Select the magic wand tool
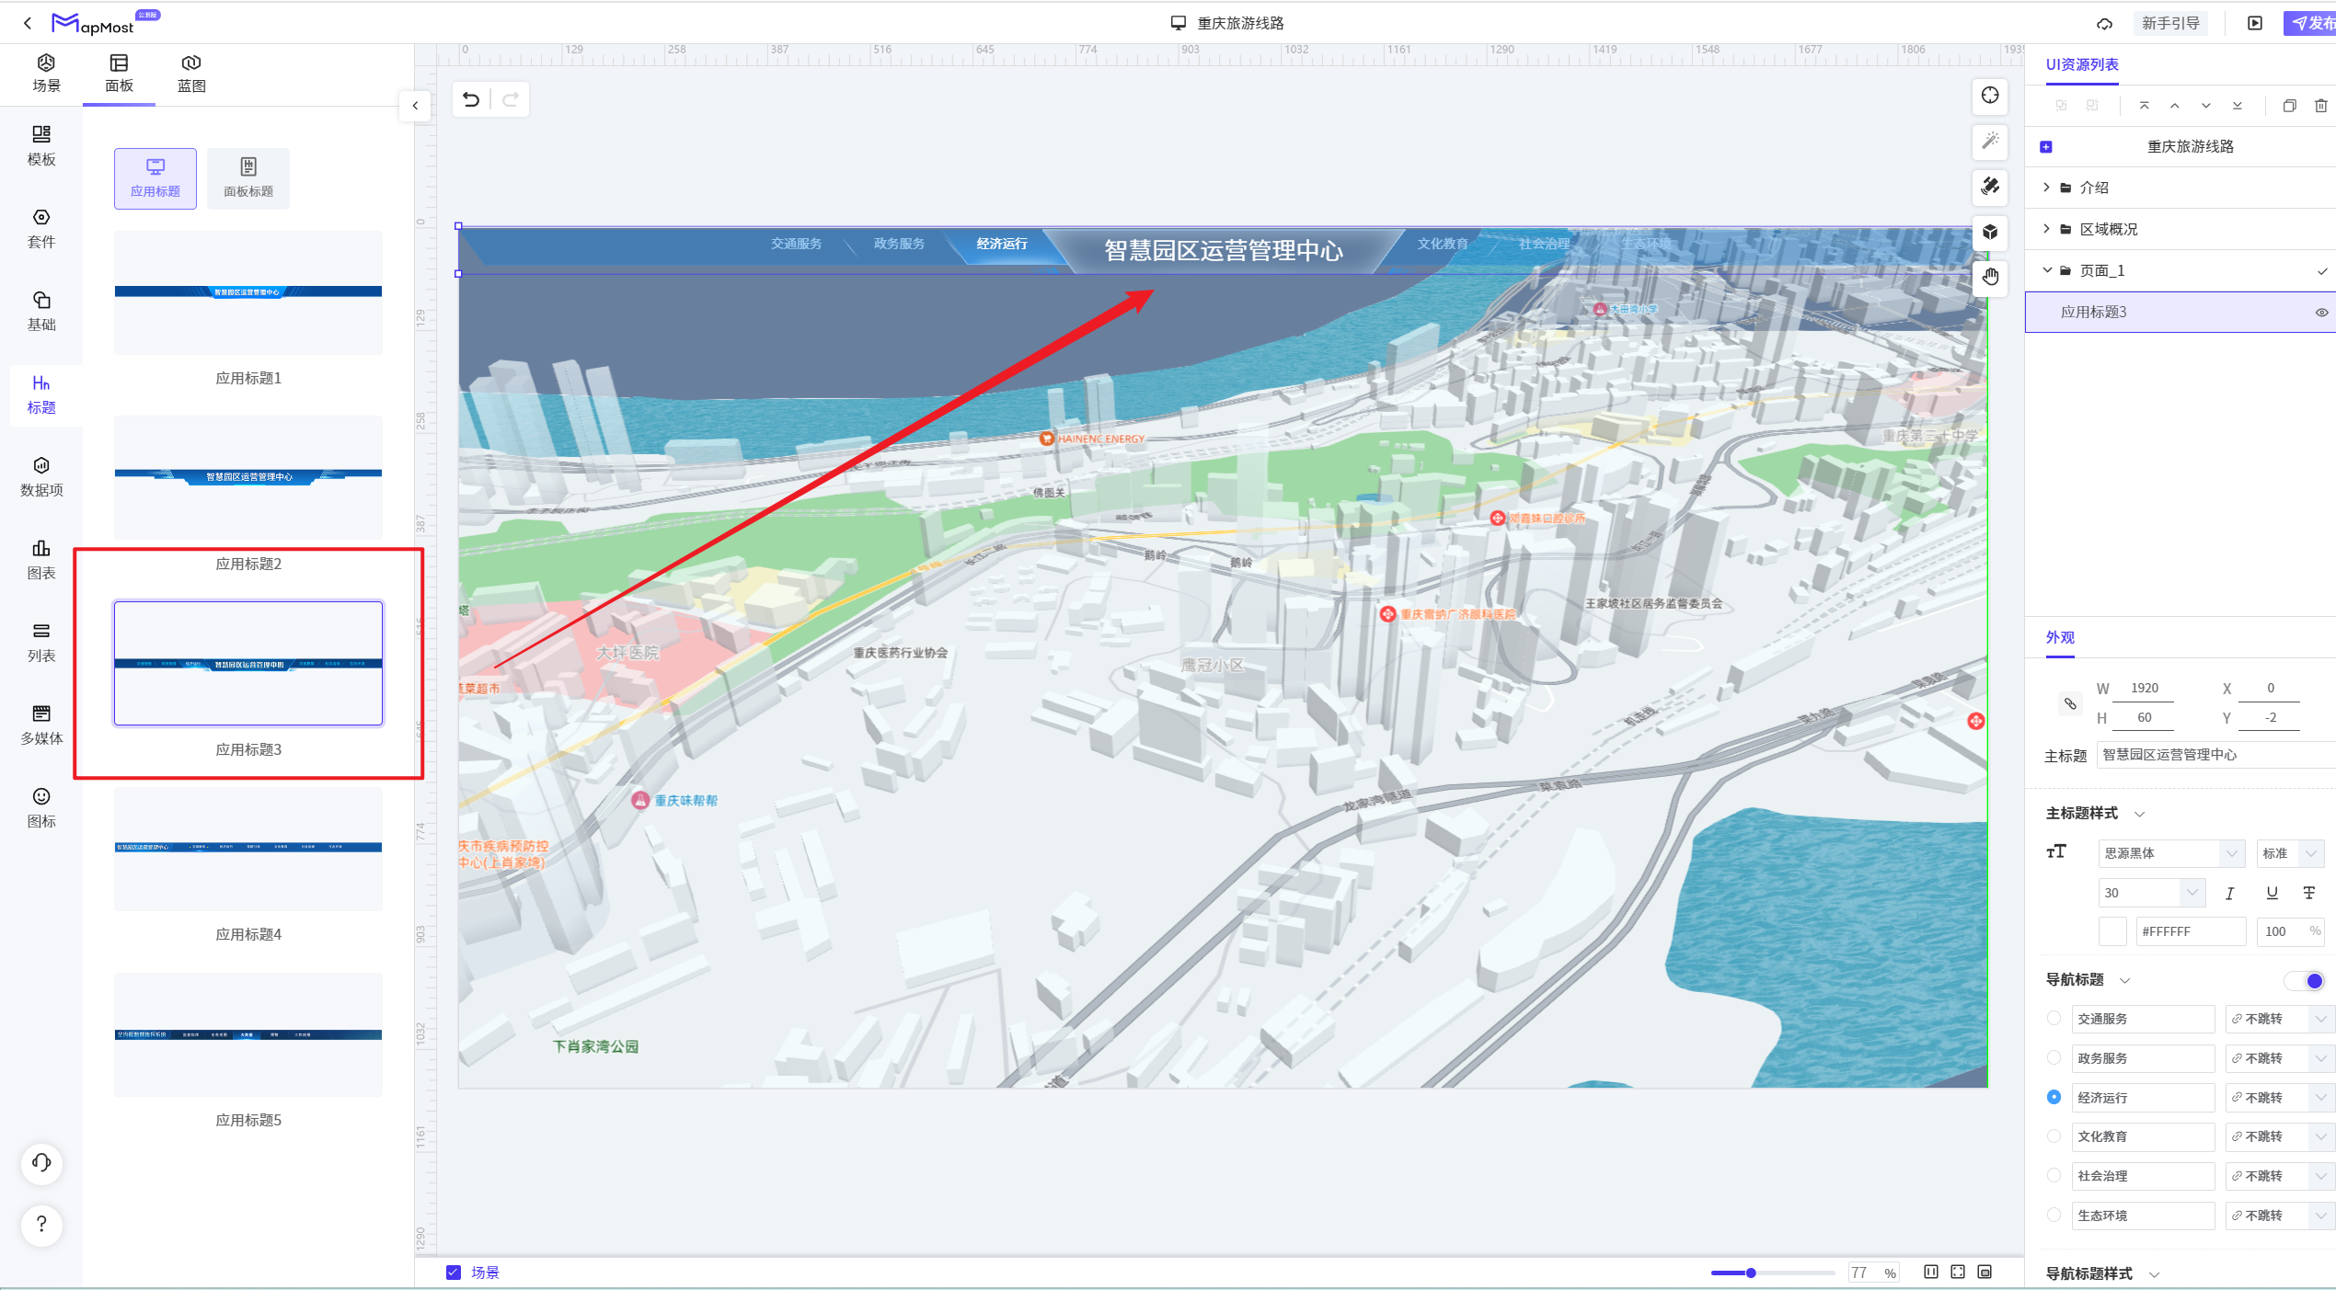 1990,141
